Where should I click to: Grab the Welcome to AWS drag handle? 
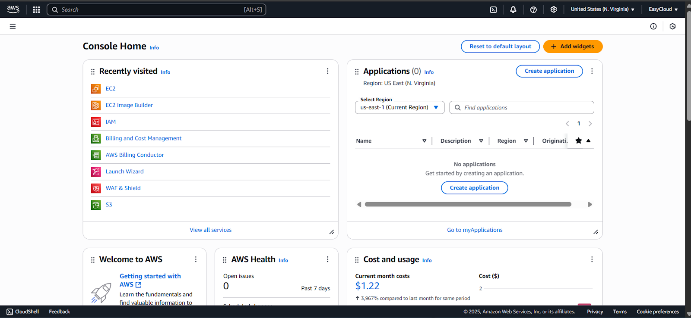[x=92, y=260]
